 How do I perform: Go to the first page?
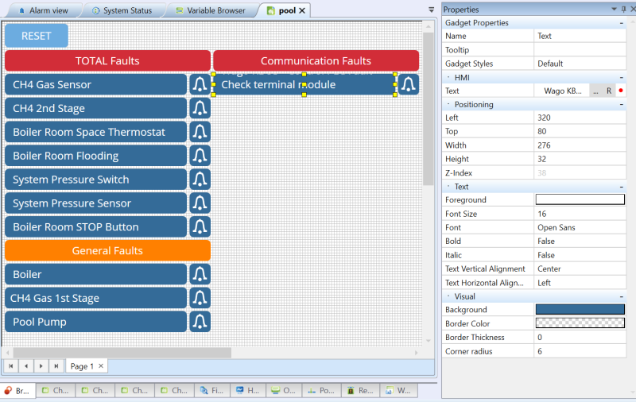(x=11, y=366)
